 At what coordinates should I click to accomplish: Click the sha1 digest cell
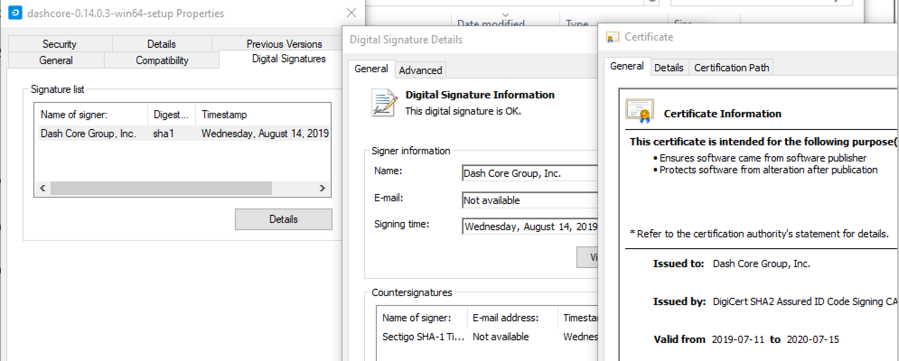(x=164, y=134)
